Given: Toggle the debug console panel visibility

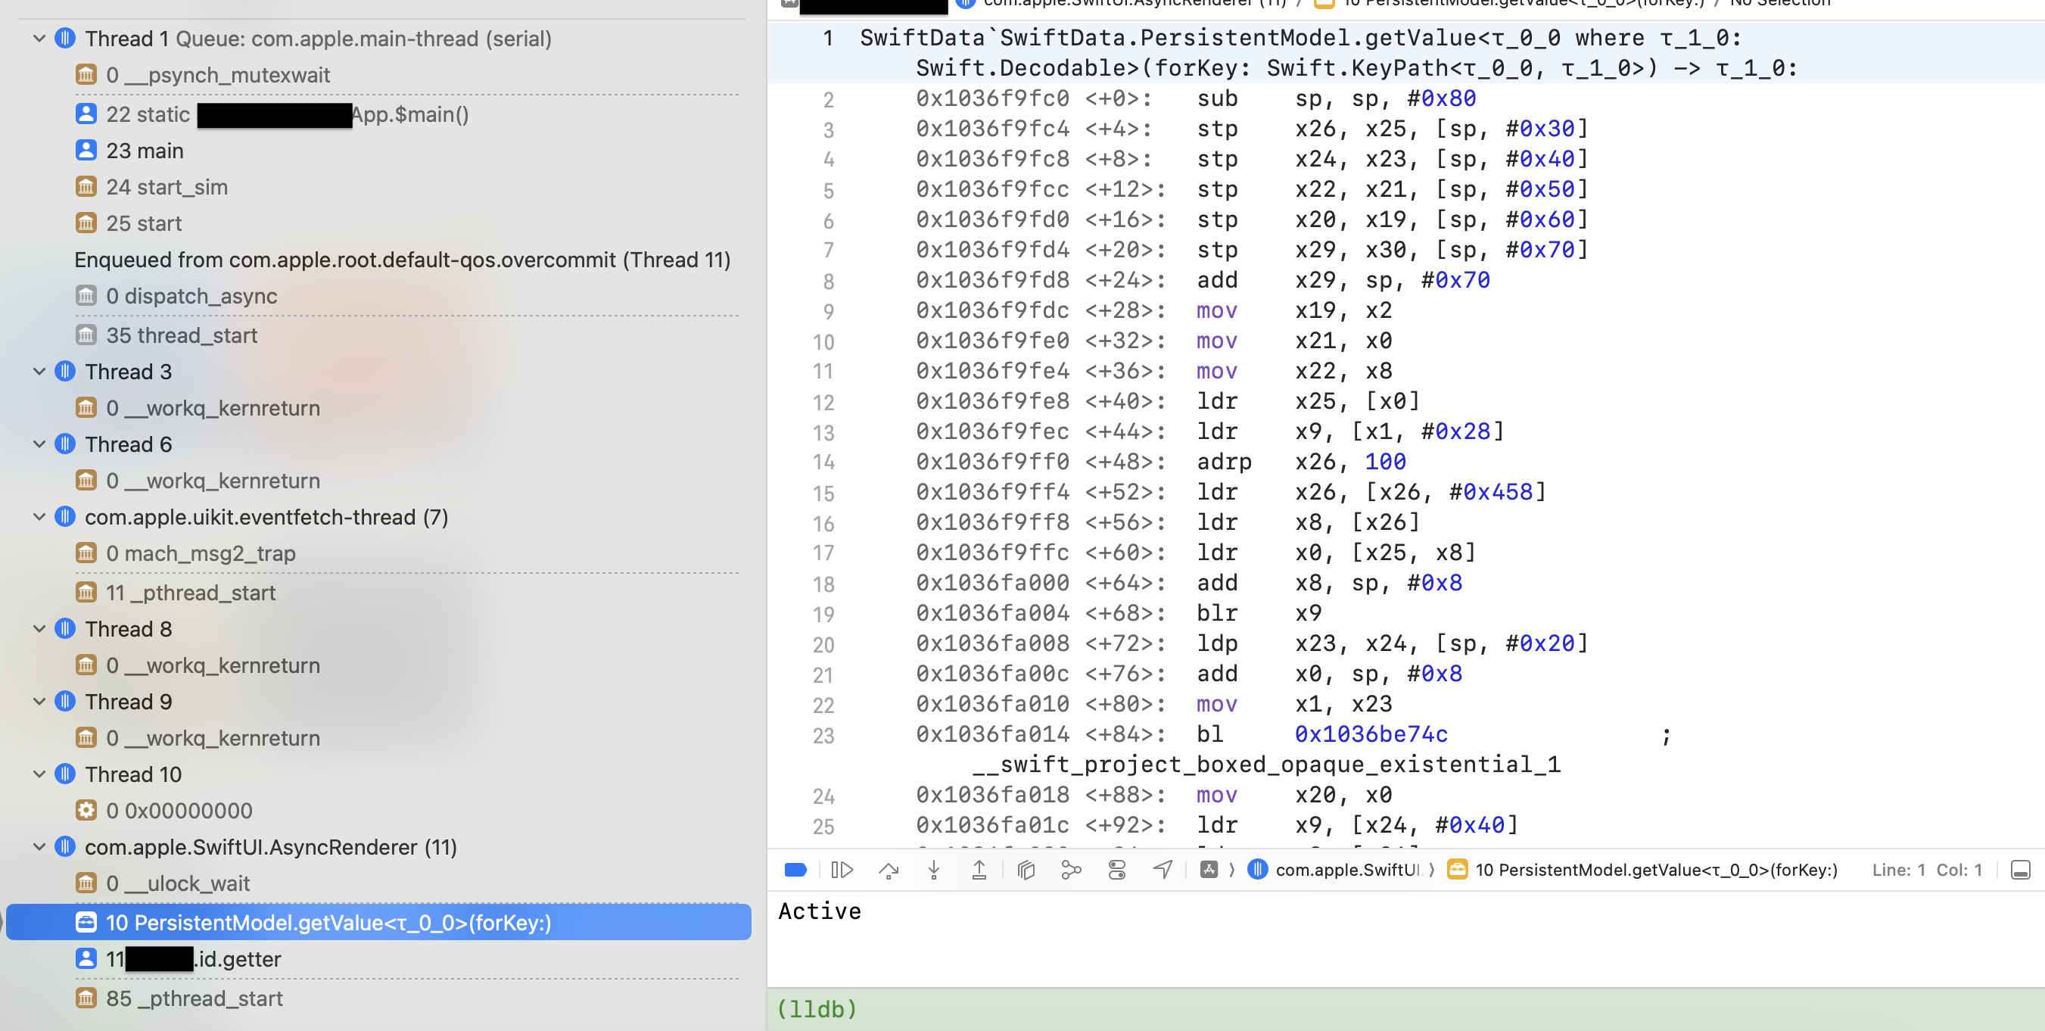Looking at the screenshot, I should [2019, 870].
